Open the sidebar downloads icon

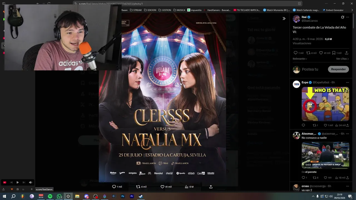pyautogui.click(x=4, y=189)
